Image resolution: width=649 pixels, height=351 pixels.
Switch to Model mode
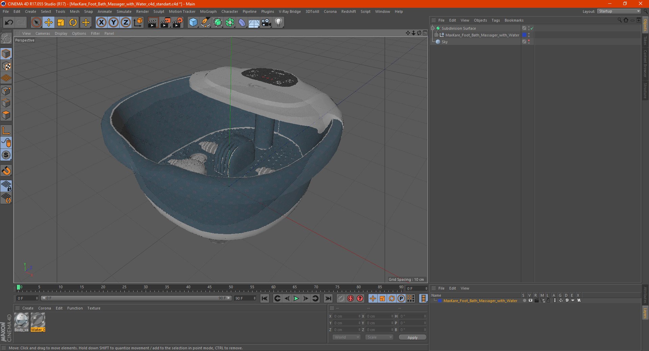(6, 54)
